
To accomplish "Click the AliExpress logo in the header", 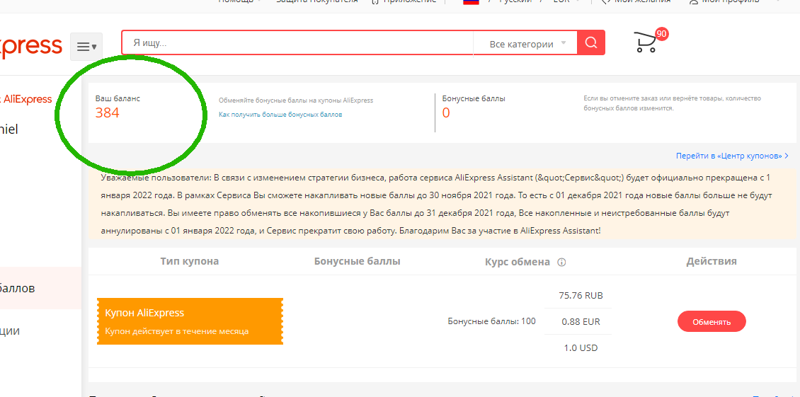I will click(x=30, y=47).
